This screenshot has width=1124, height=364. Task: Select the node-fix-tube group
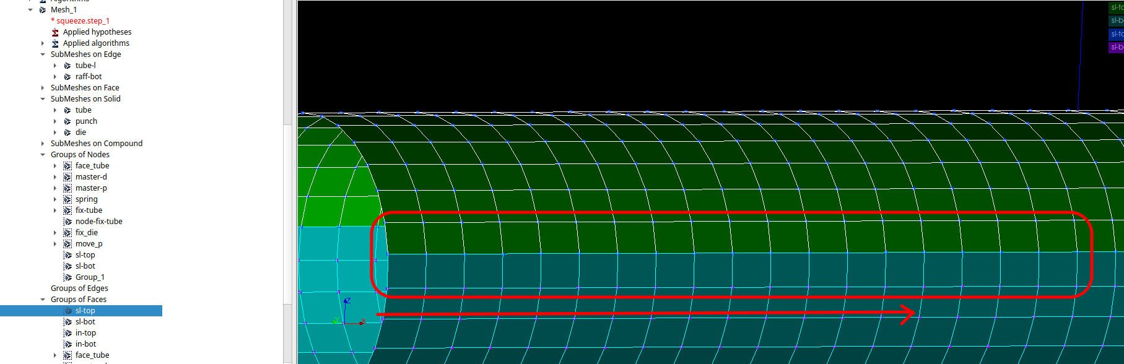pyautogui.click(x=98, y=222)
